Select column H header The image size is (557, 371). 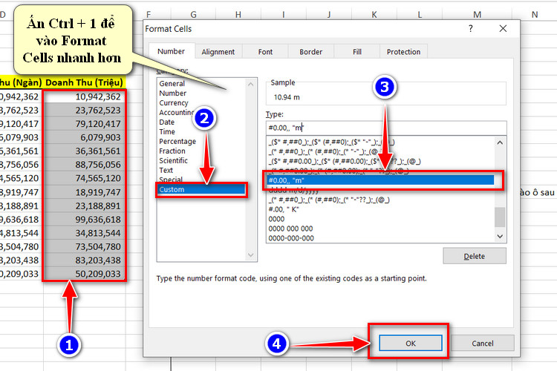pyautogui.click(x=238, y=15)
